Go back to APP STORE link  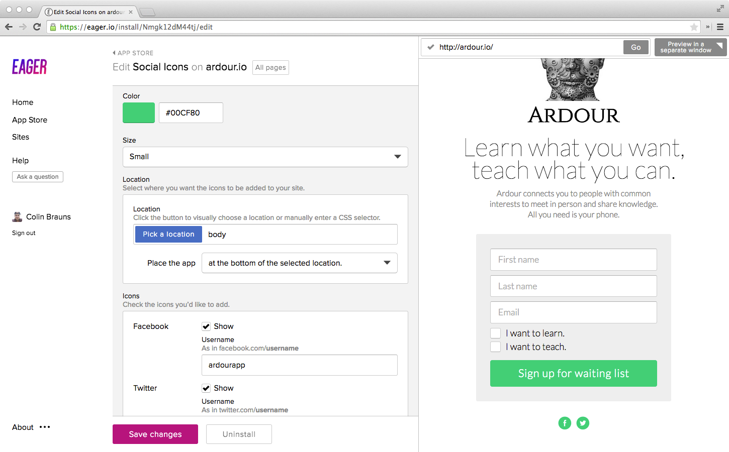pos(133,53)
